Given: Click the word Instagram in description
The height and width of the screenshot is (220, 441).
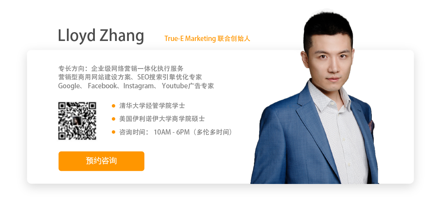Looking at the screenshot, I should point(139,86).
